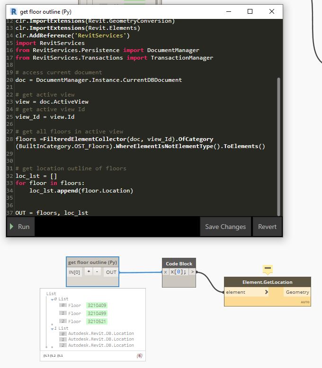Click AUTO lacing label on GetLocation node
The width and height of the screenshot is (322, 368).
[x=305, y=302]
